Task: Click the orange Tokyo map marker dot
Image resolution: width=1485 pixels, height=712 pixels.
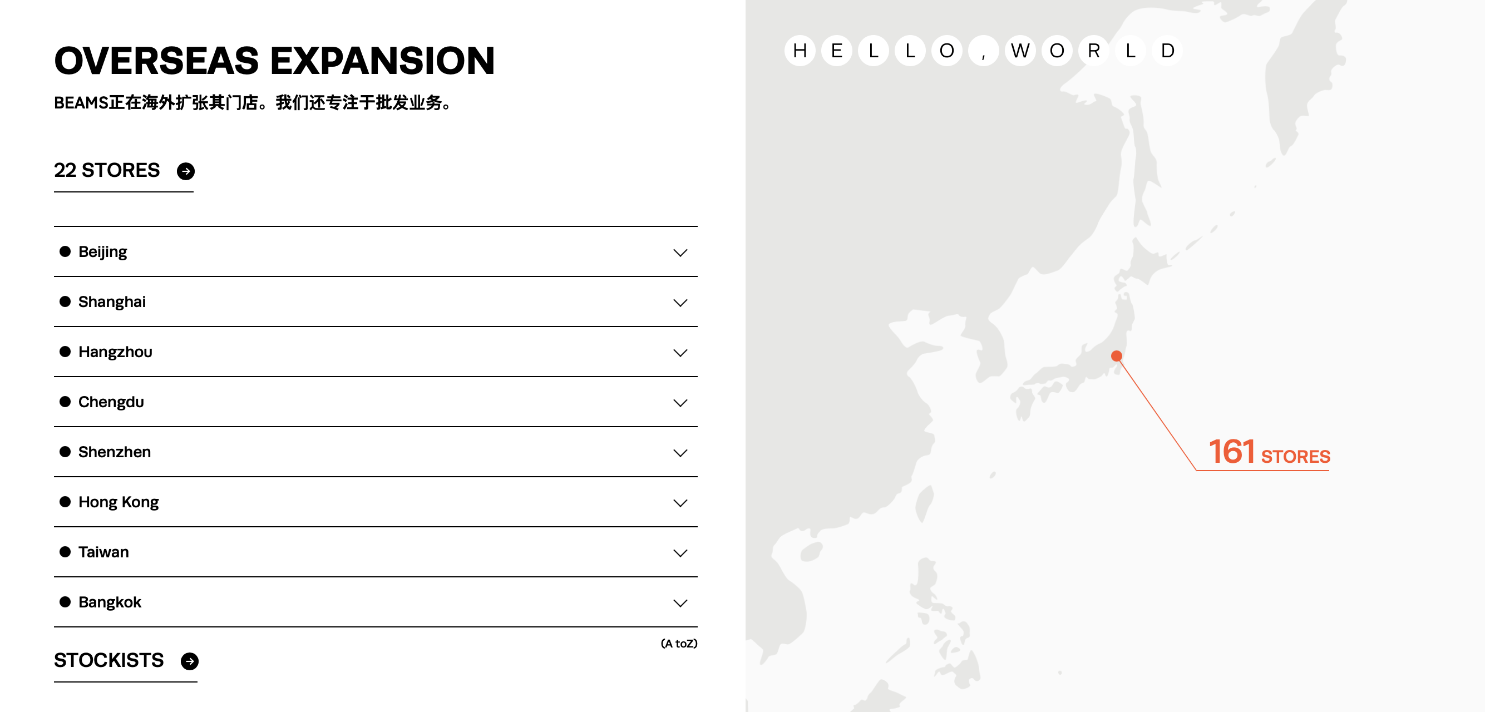Action: (1117, 355)
